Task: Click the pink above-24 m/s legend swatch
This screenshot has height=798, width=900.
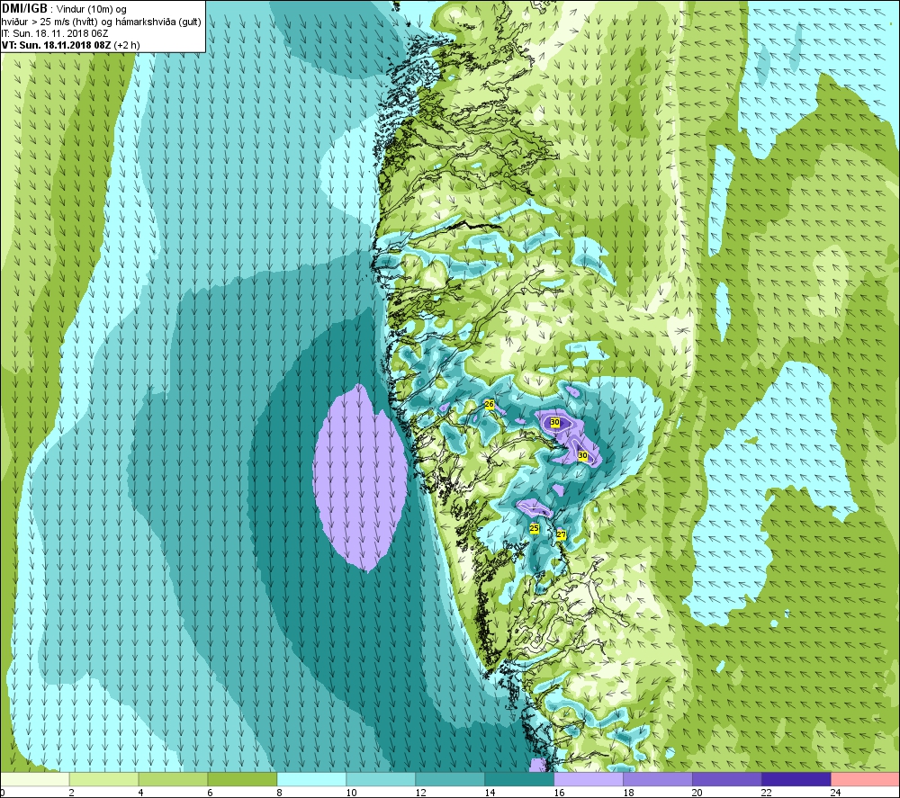Action: click(866, 779)
